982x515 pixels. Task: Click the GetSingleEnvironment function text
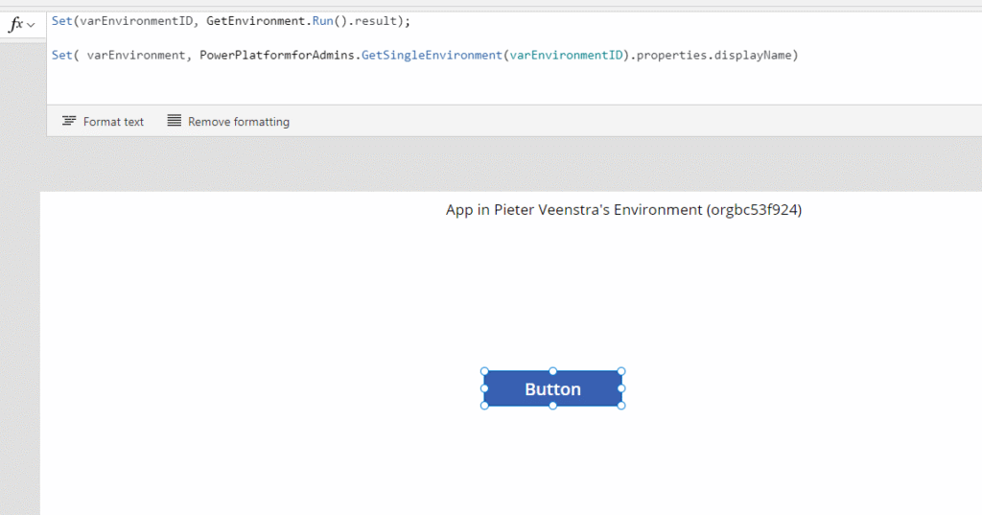pos(432,55)
